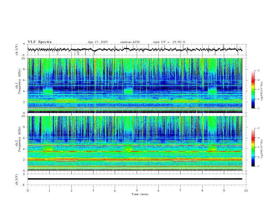Click the "6" tick on ch.2 frequency axis
This screenshot has height=214, width=277.
[x=25, y=138]
